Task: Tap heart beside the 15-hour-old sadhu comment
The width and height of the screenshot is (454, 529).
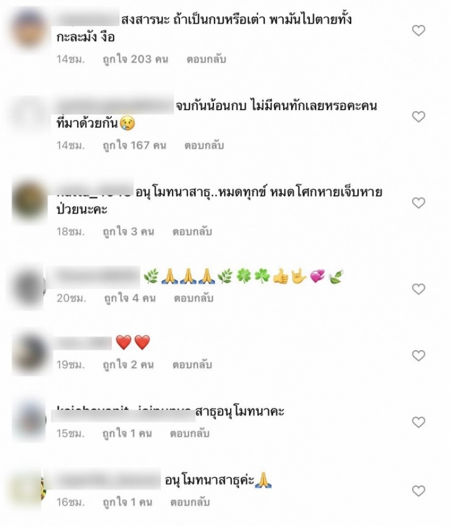Action: [x=418, y=422]
